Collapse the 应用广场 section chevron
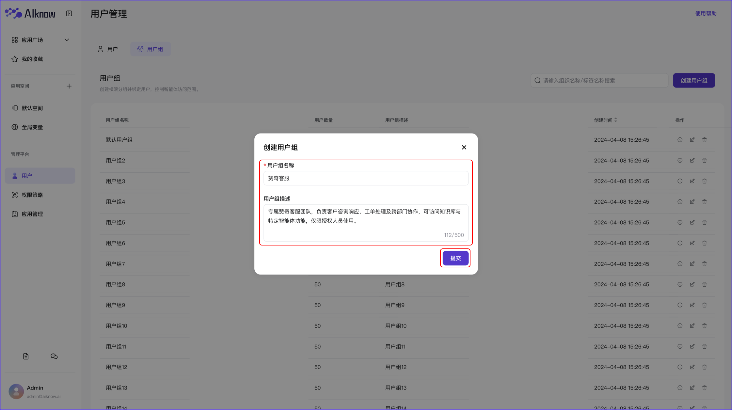The width and height of the screenshot is (732, 410). tap(67, 39)
